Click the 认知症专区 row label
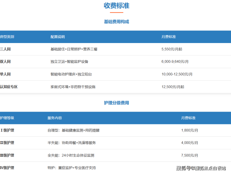Viewport: 231px width, 173px height. pos(9,87)
